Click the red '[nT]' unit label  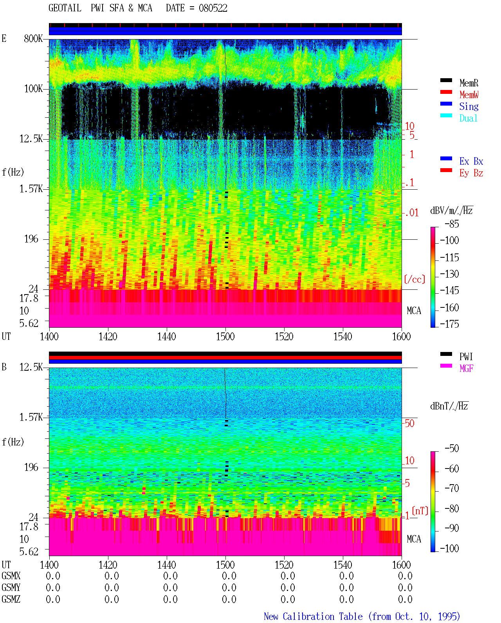point(420,511)
